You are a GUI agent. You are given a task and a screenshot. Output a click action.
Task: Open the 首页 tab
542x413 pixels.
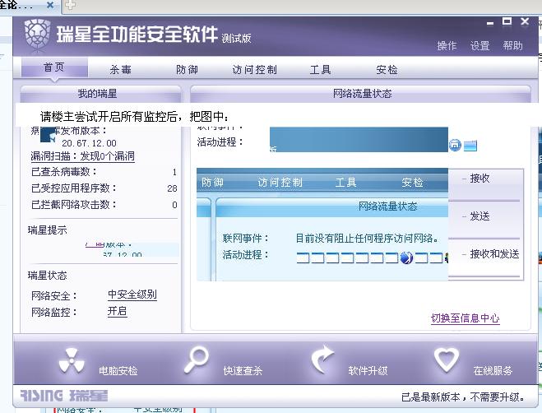tap(54, 67)
